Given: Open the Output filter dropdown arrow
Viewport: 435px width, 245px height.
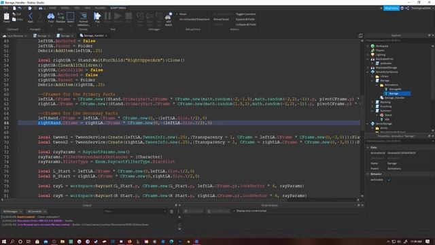Looking at the screenshot, I should pos(165,212).
